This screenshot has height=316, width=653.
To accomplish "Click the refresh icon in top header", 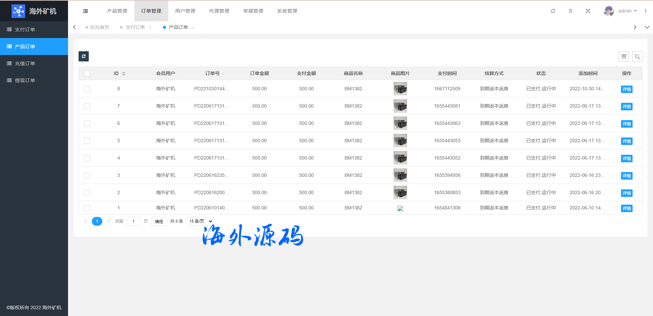I will [553, 11].
